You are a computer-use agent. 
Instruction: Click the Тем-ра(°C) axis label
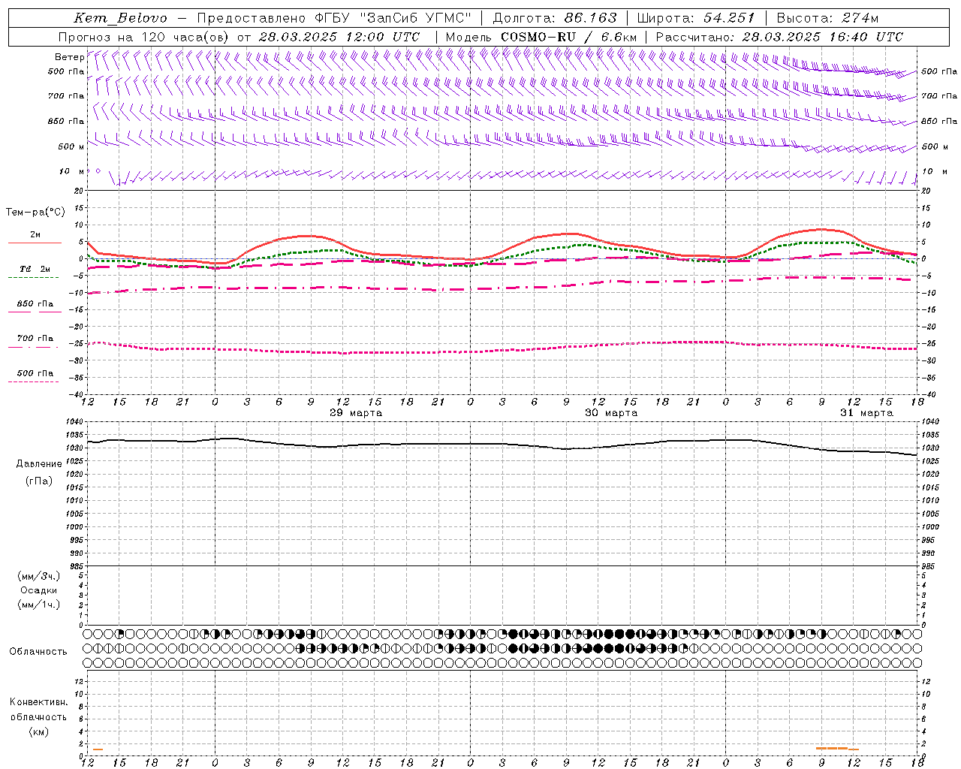click(35, 213)
